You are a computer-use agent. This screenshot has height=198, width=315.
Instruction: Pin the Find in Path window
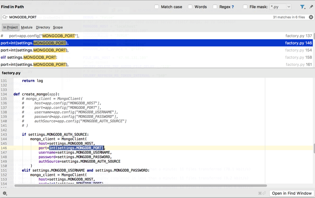(x=311, y=7)
